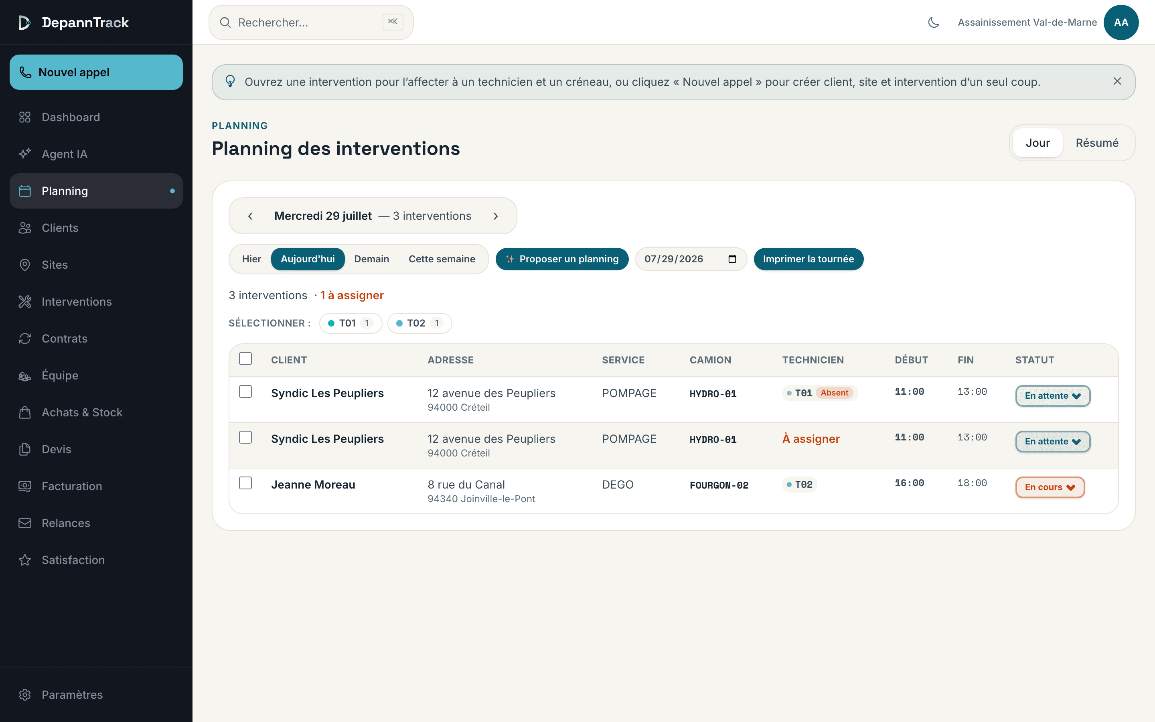The width and height of the screenshot is (1155, 722).
Task: Click the Rechercher search field
Action: pyautogui.click(x=311, y=22)
